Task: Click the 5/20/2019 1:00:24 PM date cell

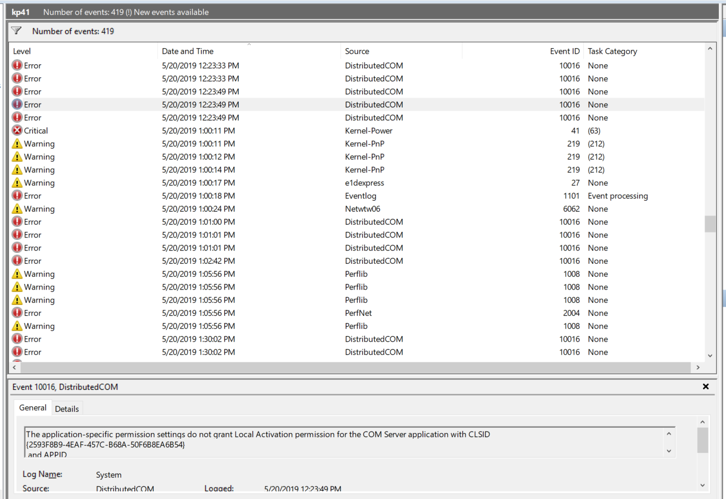Action: [199, 209]
